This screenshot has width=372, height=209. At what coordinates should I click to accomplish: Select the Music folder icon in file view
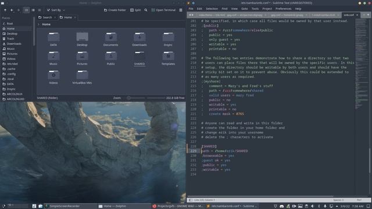(53, 56)
